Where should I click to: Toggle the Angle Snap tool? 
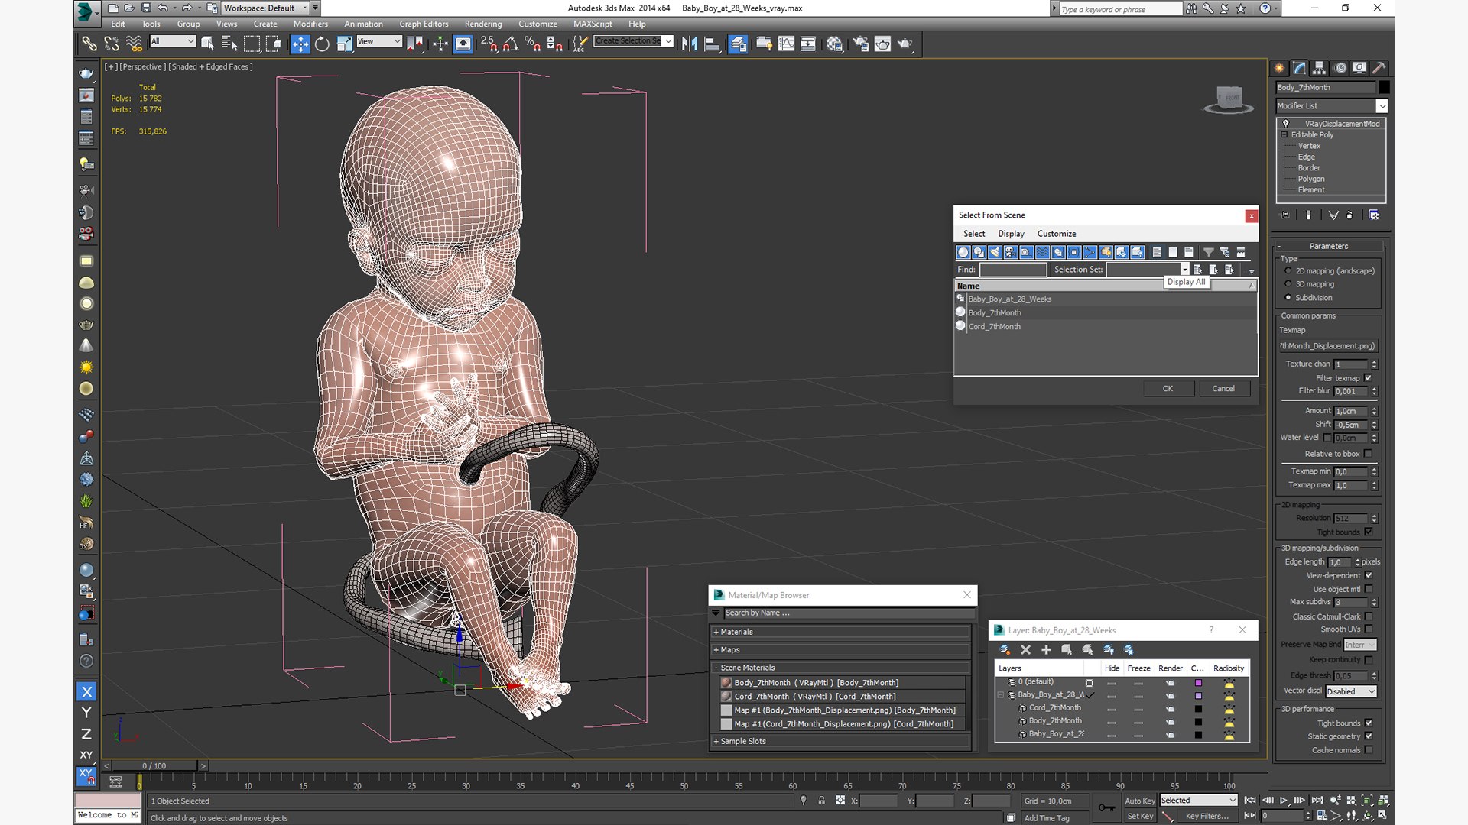tap(510, 44)
